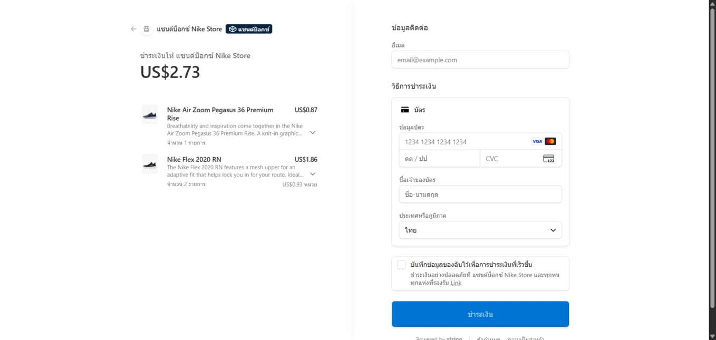Image resolution: width=716 pixels, height=340 pixels.
Task: Click the card payment method icon
Action: tap(405, 110)
